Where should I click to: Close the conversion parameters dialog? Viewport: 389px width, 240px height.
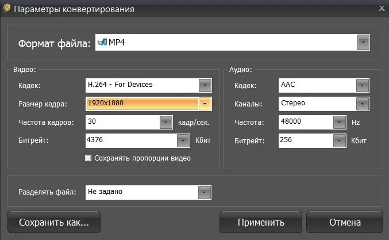pos(382,9)
